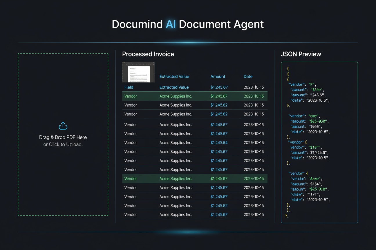
Task: Select JSON line "date": "2023-10.6"
Action: tap(310, 100)
